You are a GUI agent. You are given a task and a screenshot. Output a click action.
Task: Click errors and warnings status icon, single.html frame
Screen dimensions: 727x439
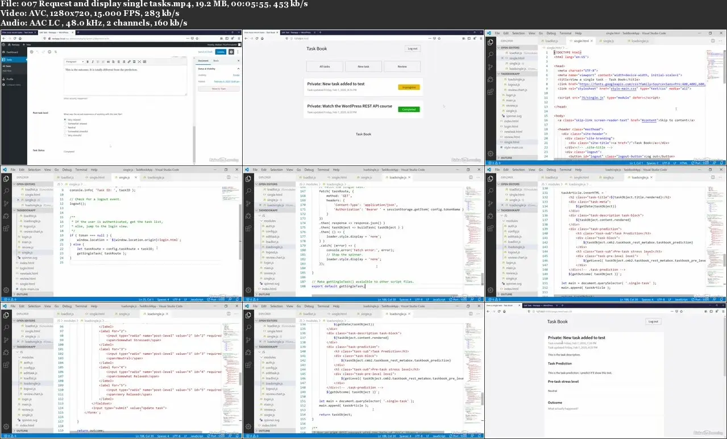(495, 163)
